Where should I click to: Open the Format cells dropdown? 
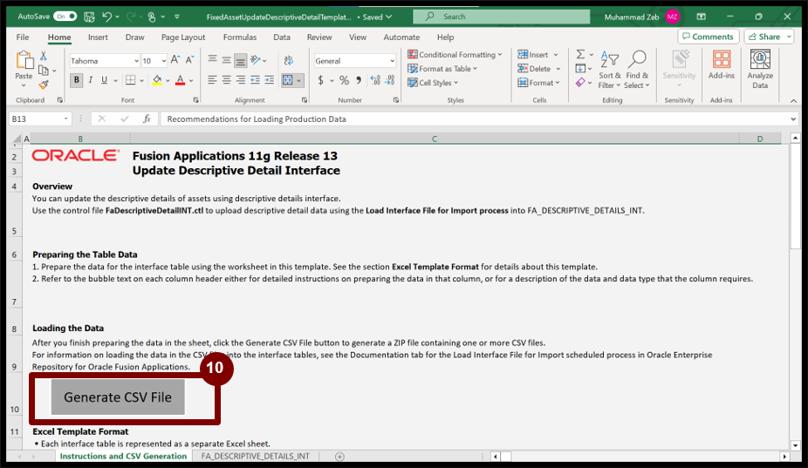[x=538, y=83]
